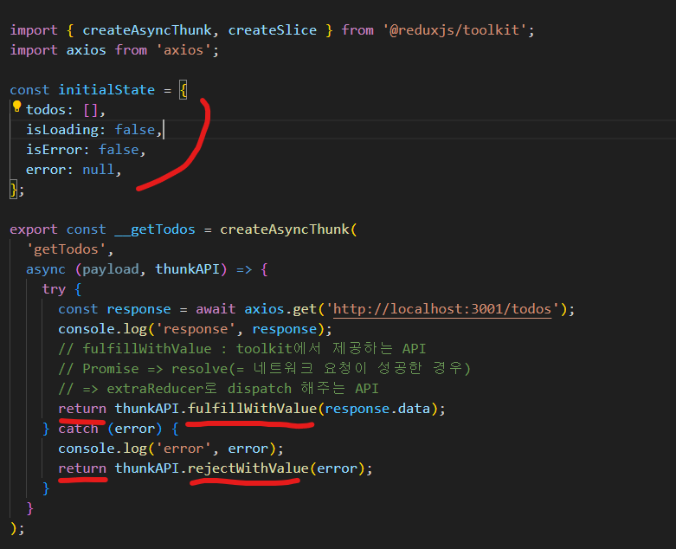Click 'rejectWithValue' method name
676x549 pixels.
[248, 468]
